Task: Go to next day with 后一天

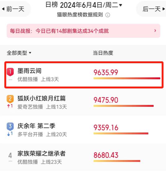Action: (x=154, y=9)
